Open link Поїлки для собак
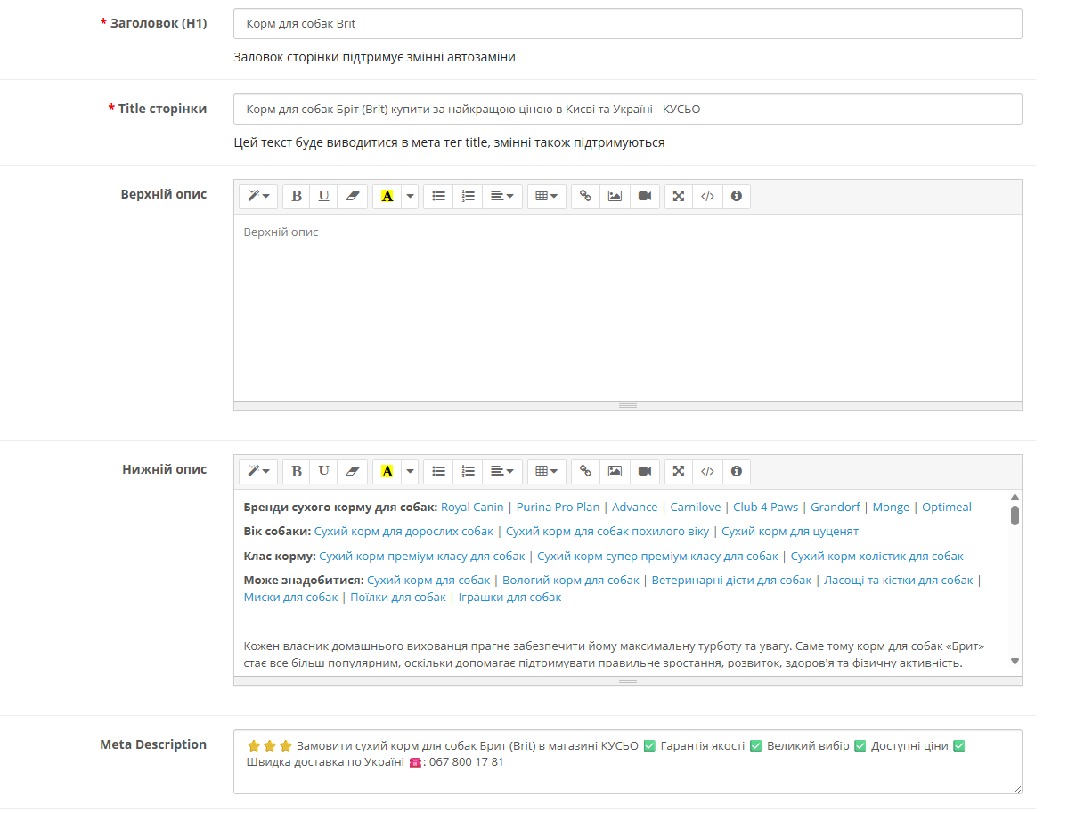 point(398,598)
